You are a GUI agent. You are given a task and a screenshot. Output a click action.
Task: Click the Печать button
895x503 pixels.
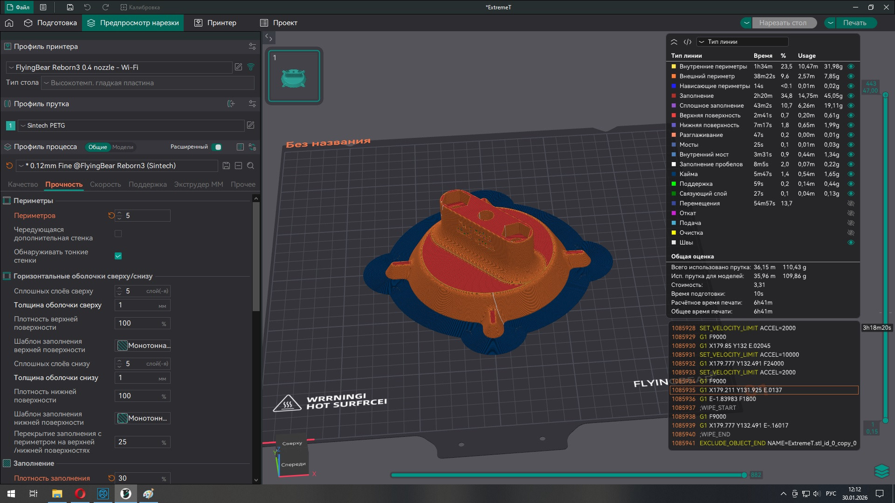pyautogui.click(x=854, y=23)
